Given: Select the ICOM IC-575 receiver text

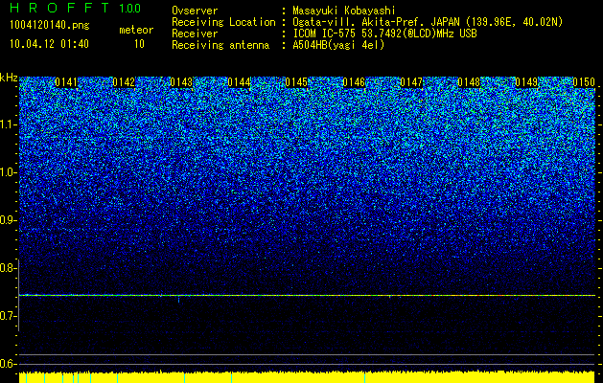Looking at the screenshot, I should pos(384,34).
